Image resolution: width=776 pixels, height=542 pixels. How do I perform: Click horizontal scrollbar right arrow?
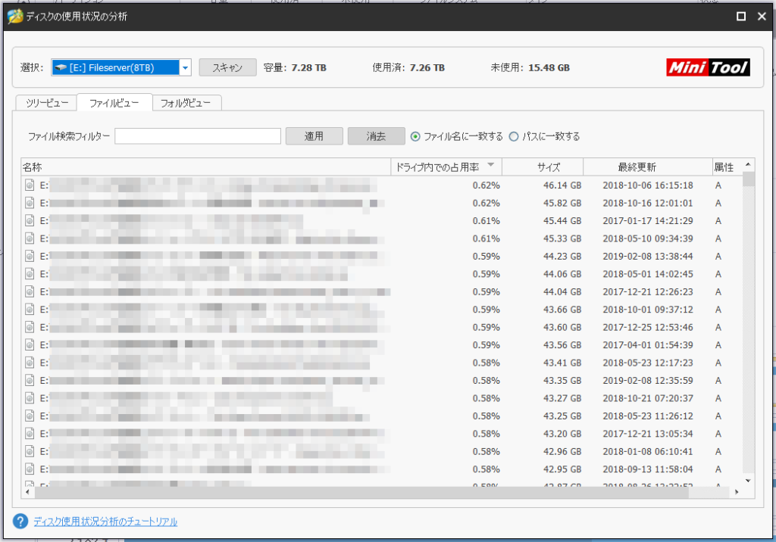point(737,492)
